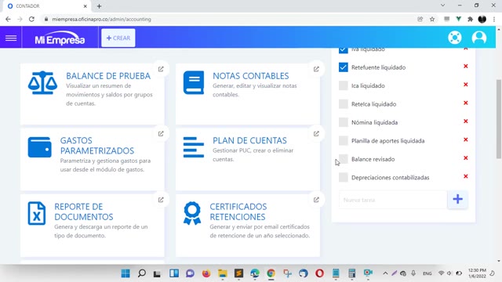Open browser extensions puzzle icon

pyautogui.click(x=471, y=19)
